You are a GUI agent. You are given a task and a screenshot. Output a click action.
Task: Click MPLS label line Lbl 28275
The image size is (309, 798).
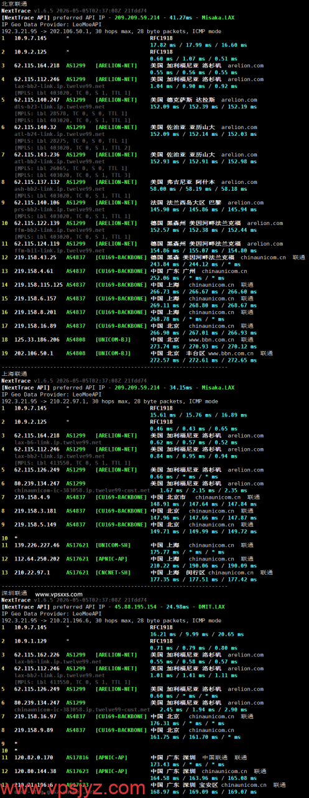[72, 141]
